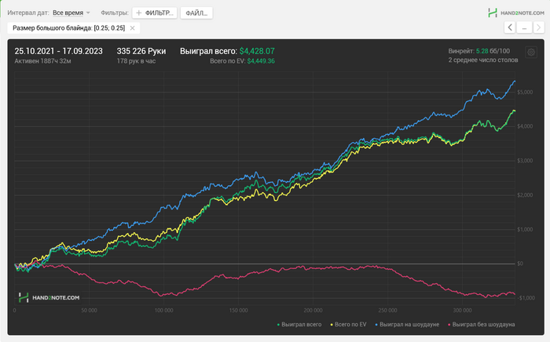550x342 pixels.
Task: Select the big blind size filter chip label
Action: pos(69,28)
